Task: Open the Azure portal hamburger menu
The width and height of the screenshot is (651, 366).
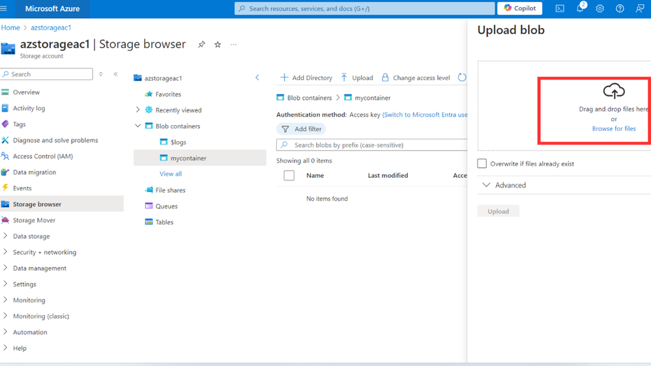Action: (4, 8)
